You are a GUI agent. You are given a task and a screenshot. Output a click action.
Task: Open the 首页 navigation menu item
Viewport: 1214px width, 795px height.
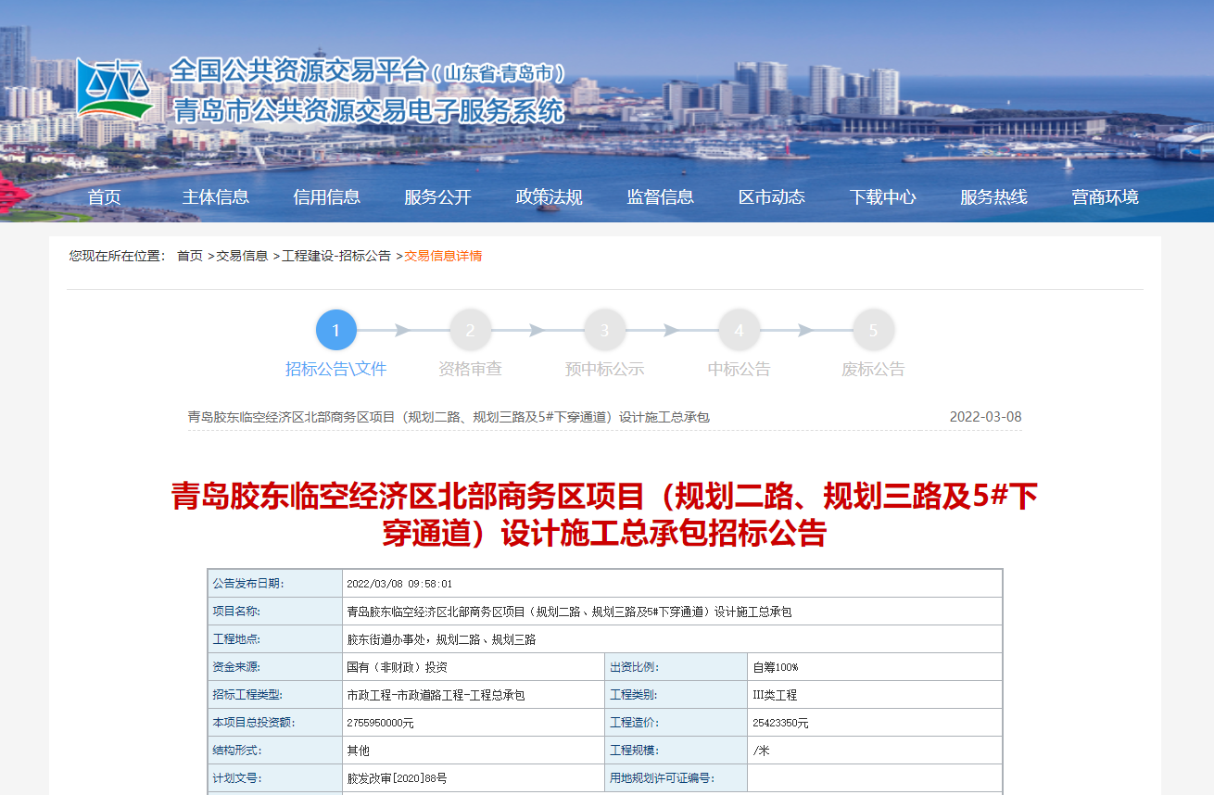coord(105,197)
